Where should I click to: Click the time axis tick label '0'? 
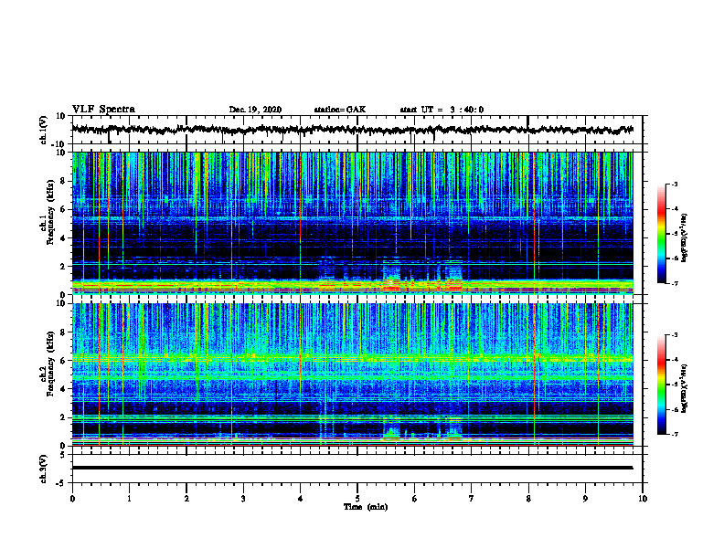[x=72, y=499]
